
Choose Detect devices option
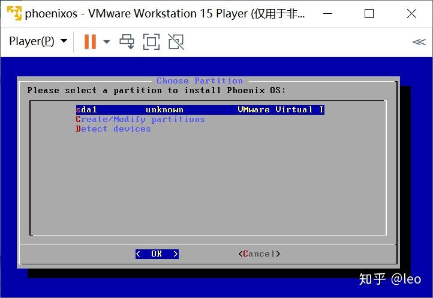[x=113, y=129]
